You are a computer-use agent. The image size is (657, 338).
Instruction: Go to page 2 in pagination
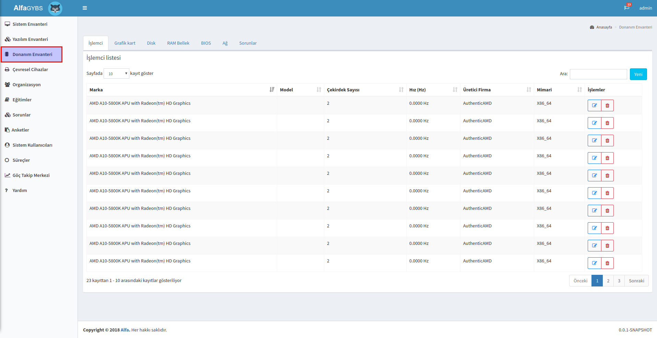[608, 281]
